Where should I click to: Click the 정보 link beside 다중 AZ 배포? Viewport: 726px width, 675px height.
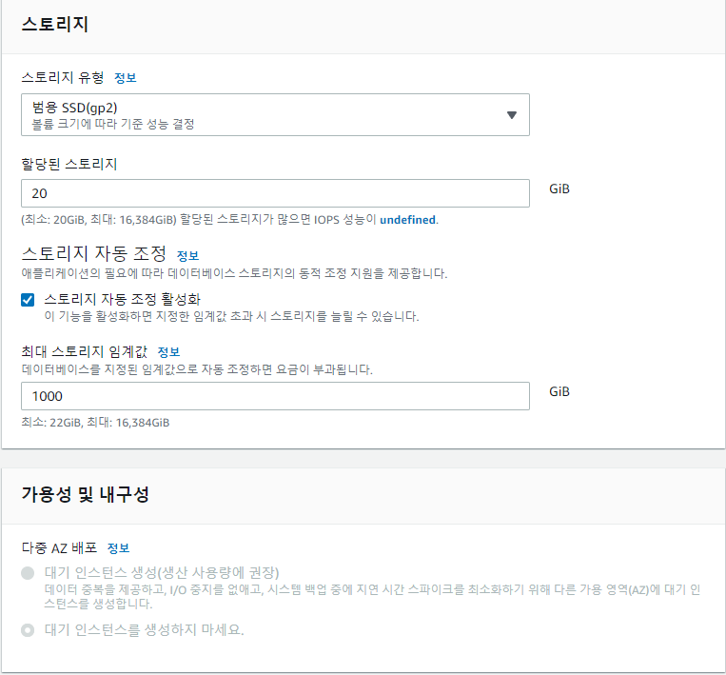tap(118, 548)
